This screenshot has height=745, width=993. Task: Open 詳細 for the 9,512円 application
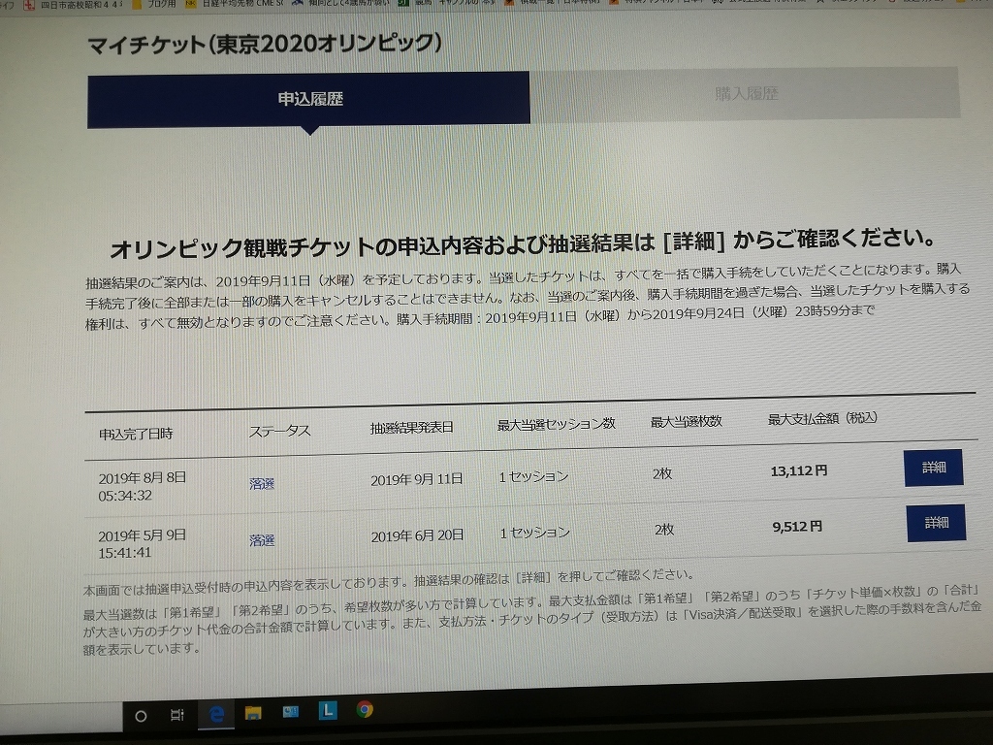click(936, 523)
